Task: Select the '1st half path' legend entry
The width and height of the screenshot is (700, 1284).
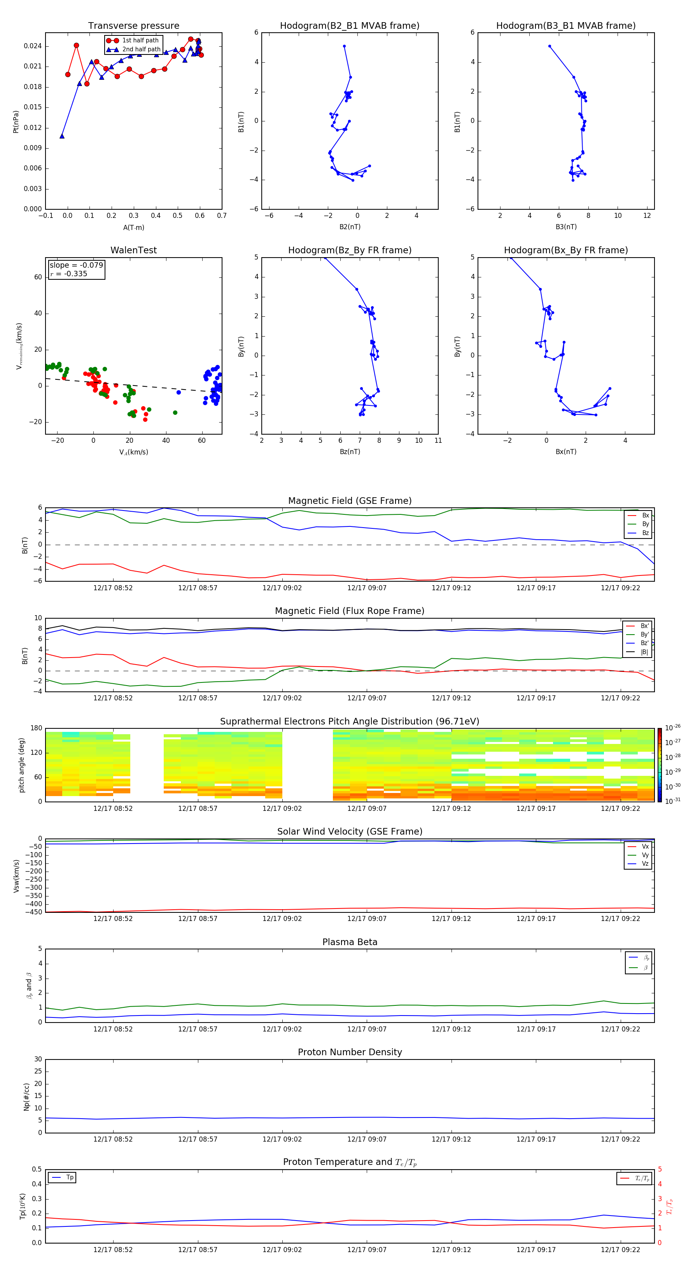Action: 133,40
